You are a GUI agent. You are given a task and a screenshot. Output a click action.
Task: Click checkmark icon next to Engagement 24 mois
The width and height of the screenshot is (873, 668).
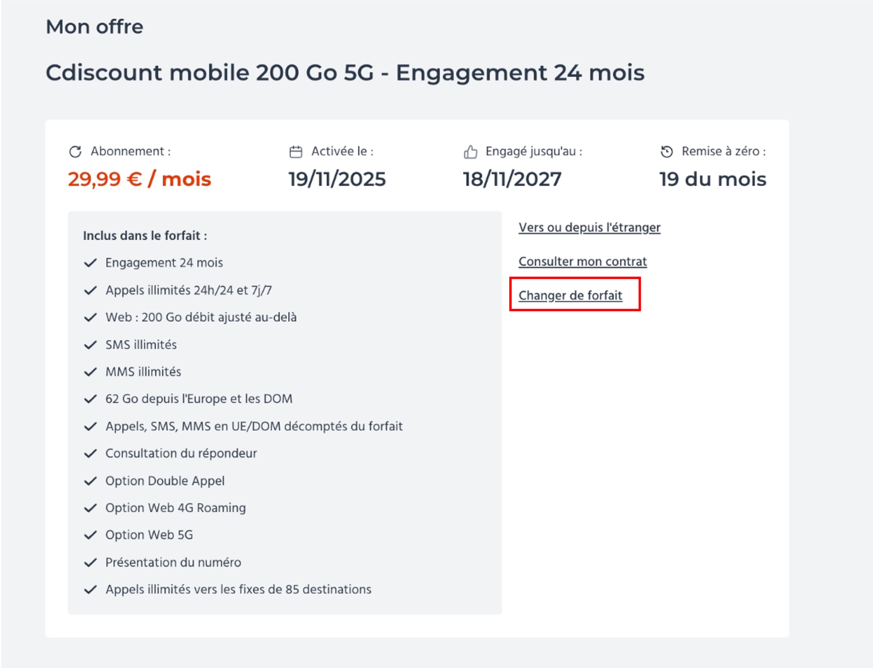tap(91, 263)
